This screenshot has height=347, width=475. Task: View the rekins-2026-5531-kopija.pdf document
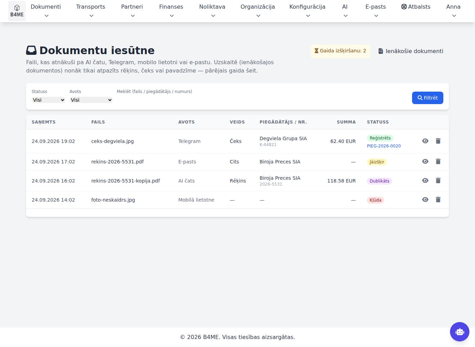click(425, 180)
